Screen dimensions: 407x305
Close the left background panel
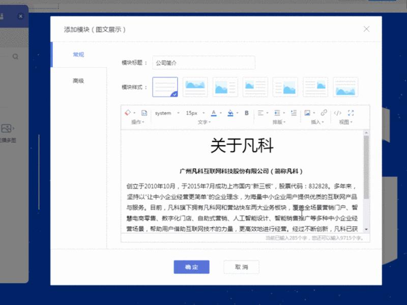(20, 16)
